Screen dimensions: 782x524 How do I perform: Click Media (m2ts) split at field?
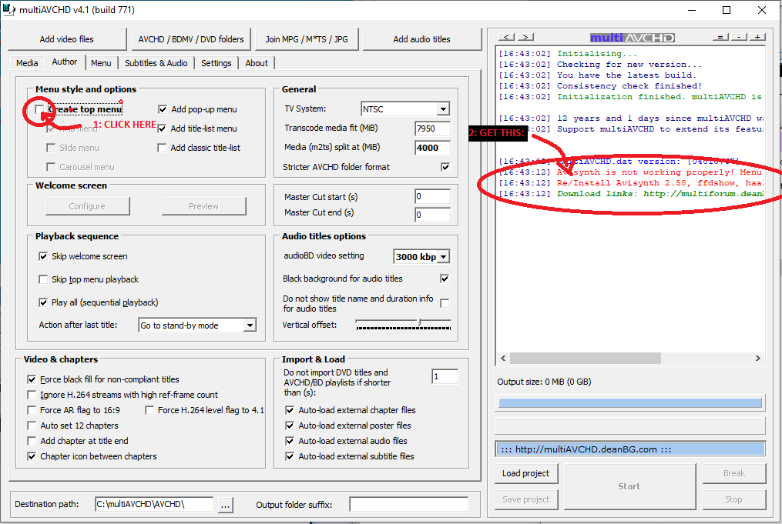(432, 148)
